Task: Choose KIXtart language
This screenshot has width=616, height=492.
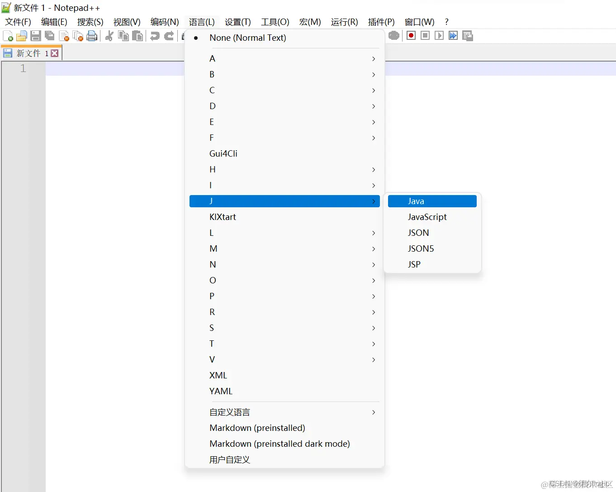Action: click(x=284, y=217)
